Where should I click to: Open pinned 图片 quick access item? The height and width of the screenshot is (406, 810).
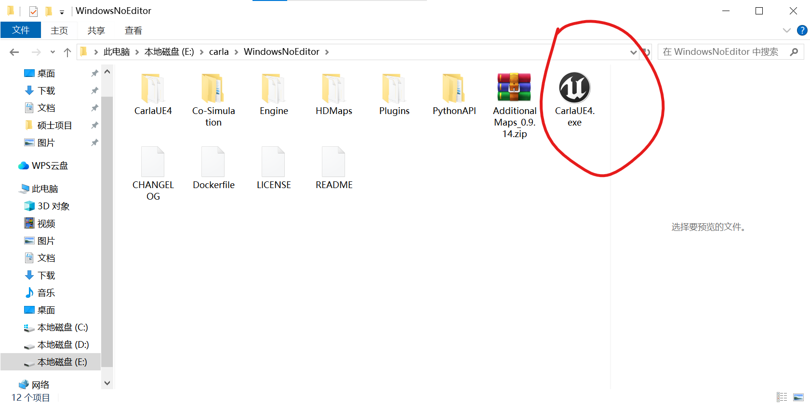[x=40, y=142]
